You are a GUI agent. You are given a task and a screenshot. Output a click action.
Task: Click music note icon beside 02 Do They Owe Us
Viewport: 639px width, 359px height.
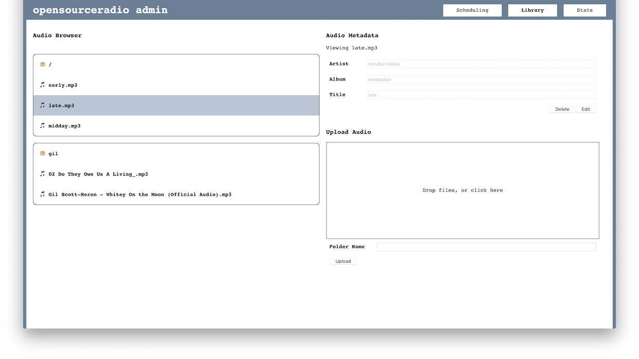coord(43,174)
